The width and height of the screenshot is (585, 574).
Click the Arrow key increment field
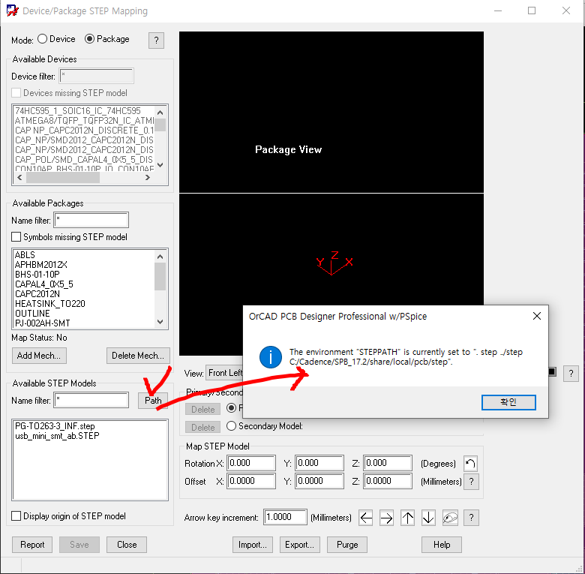[285, 517]
